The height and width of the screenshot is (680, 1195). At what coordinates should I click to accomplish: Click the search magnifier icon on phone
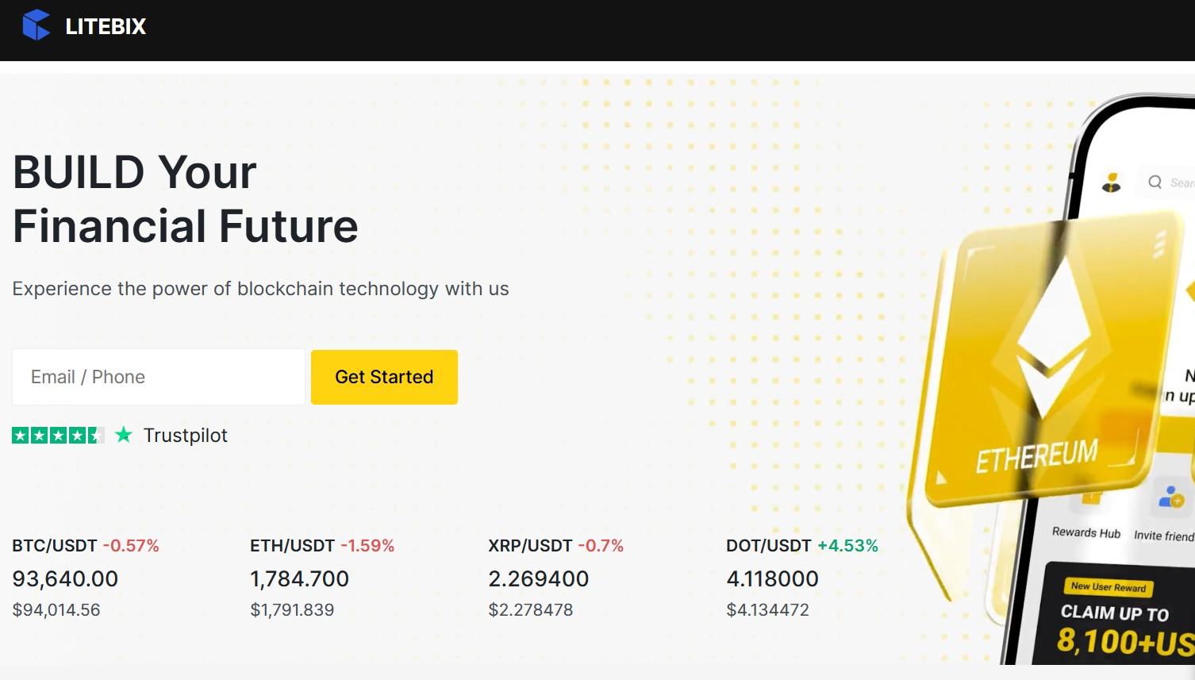1155,182
